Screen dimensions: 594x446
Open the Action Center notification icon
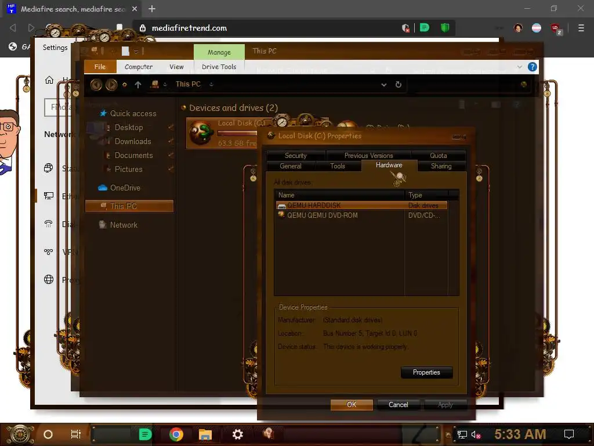pos(569,434)
